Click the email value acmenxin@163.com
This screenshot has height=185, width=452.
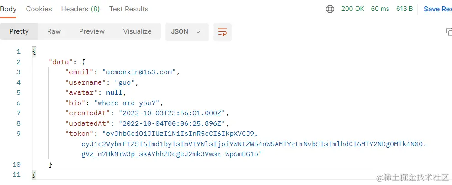pyautogui.click(x=139, y=72)
